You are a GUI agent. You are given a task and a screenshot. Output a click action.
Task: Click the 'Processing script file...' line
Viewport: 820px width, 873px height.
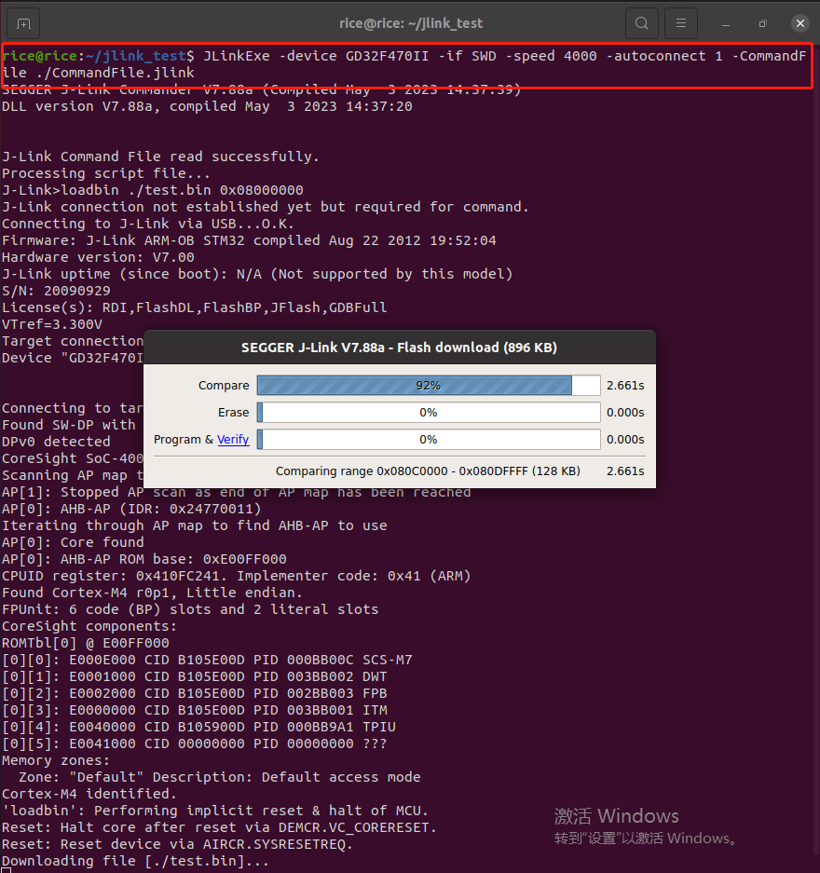[x=106, y=173]
